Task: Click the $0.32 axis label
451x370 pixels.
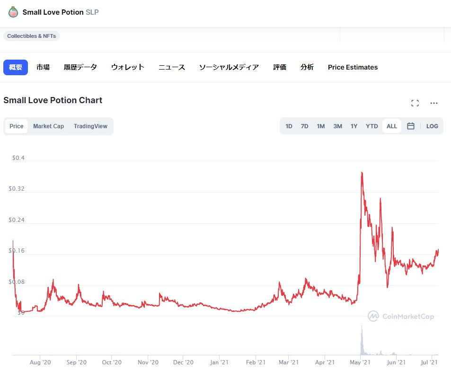Action: (17, 189)
